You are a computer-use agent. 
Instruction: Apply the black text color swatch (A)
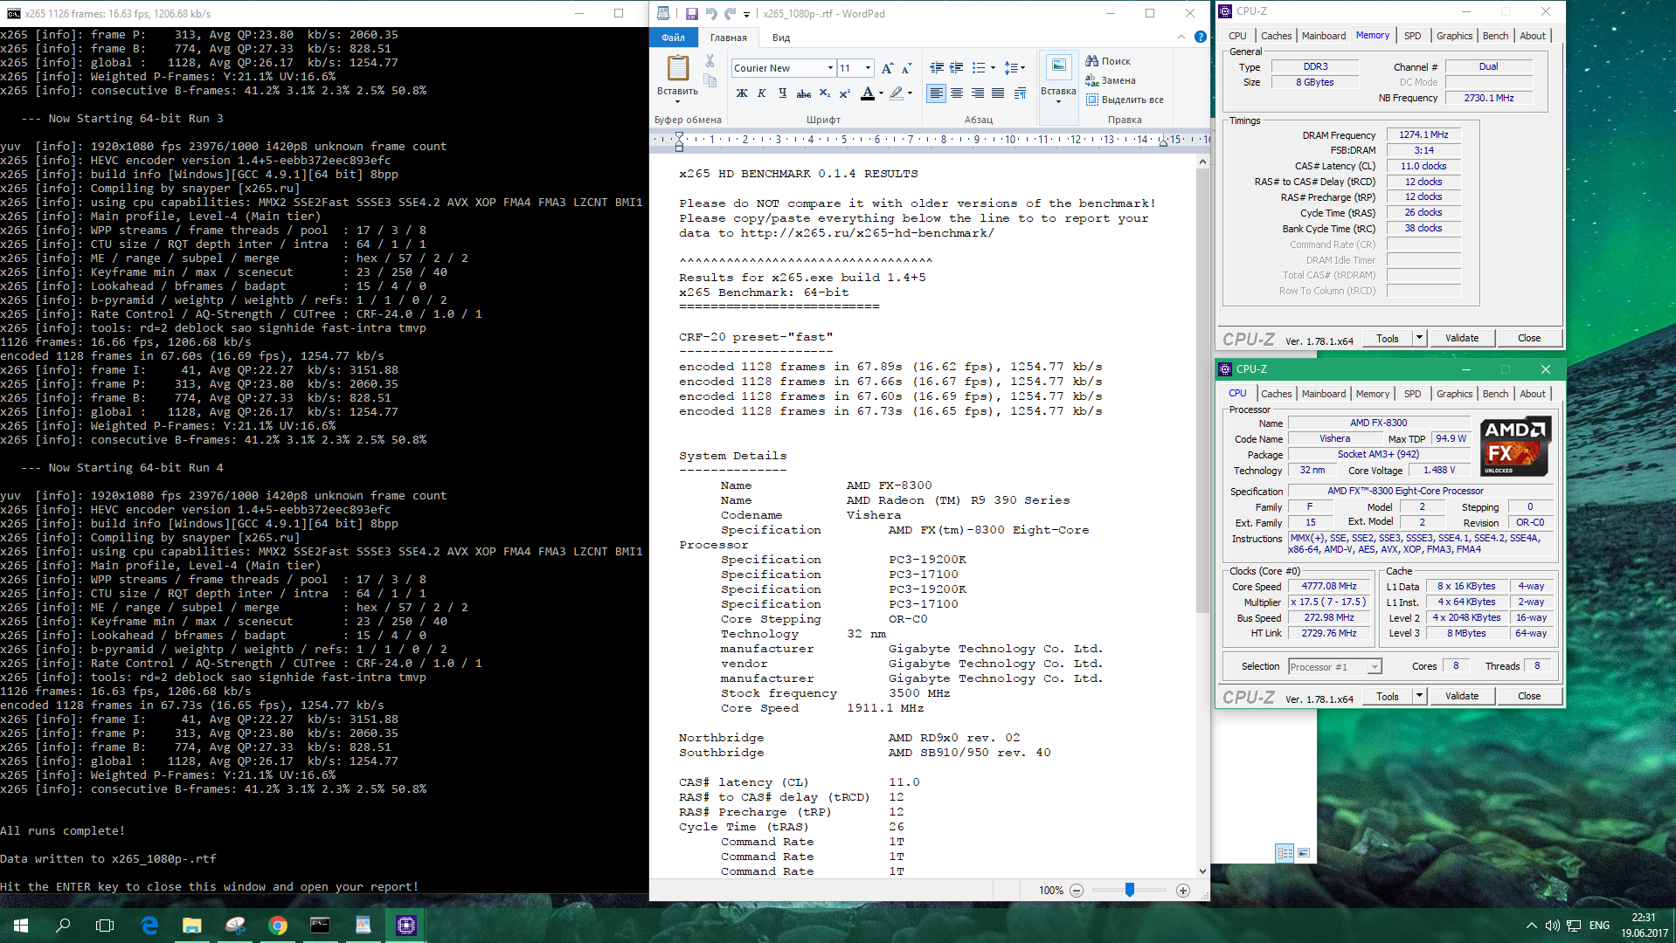(868, 93)
